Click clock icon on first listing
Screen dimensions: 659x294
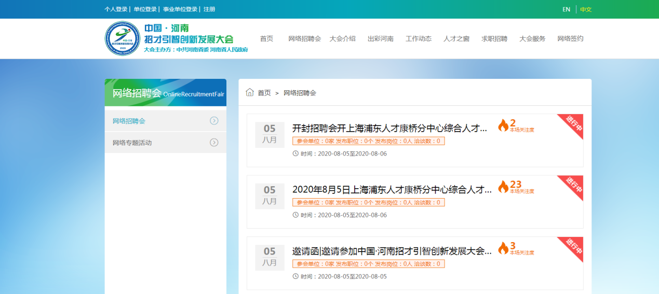tap(296, 153)
